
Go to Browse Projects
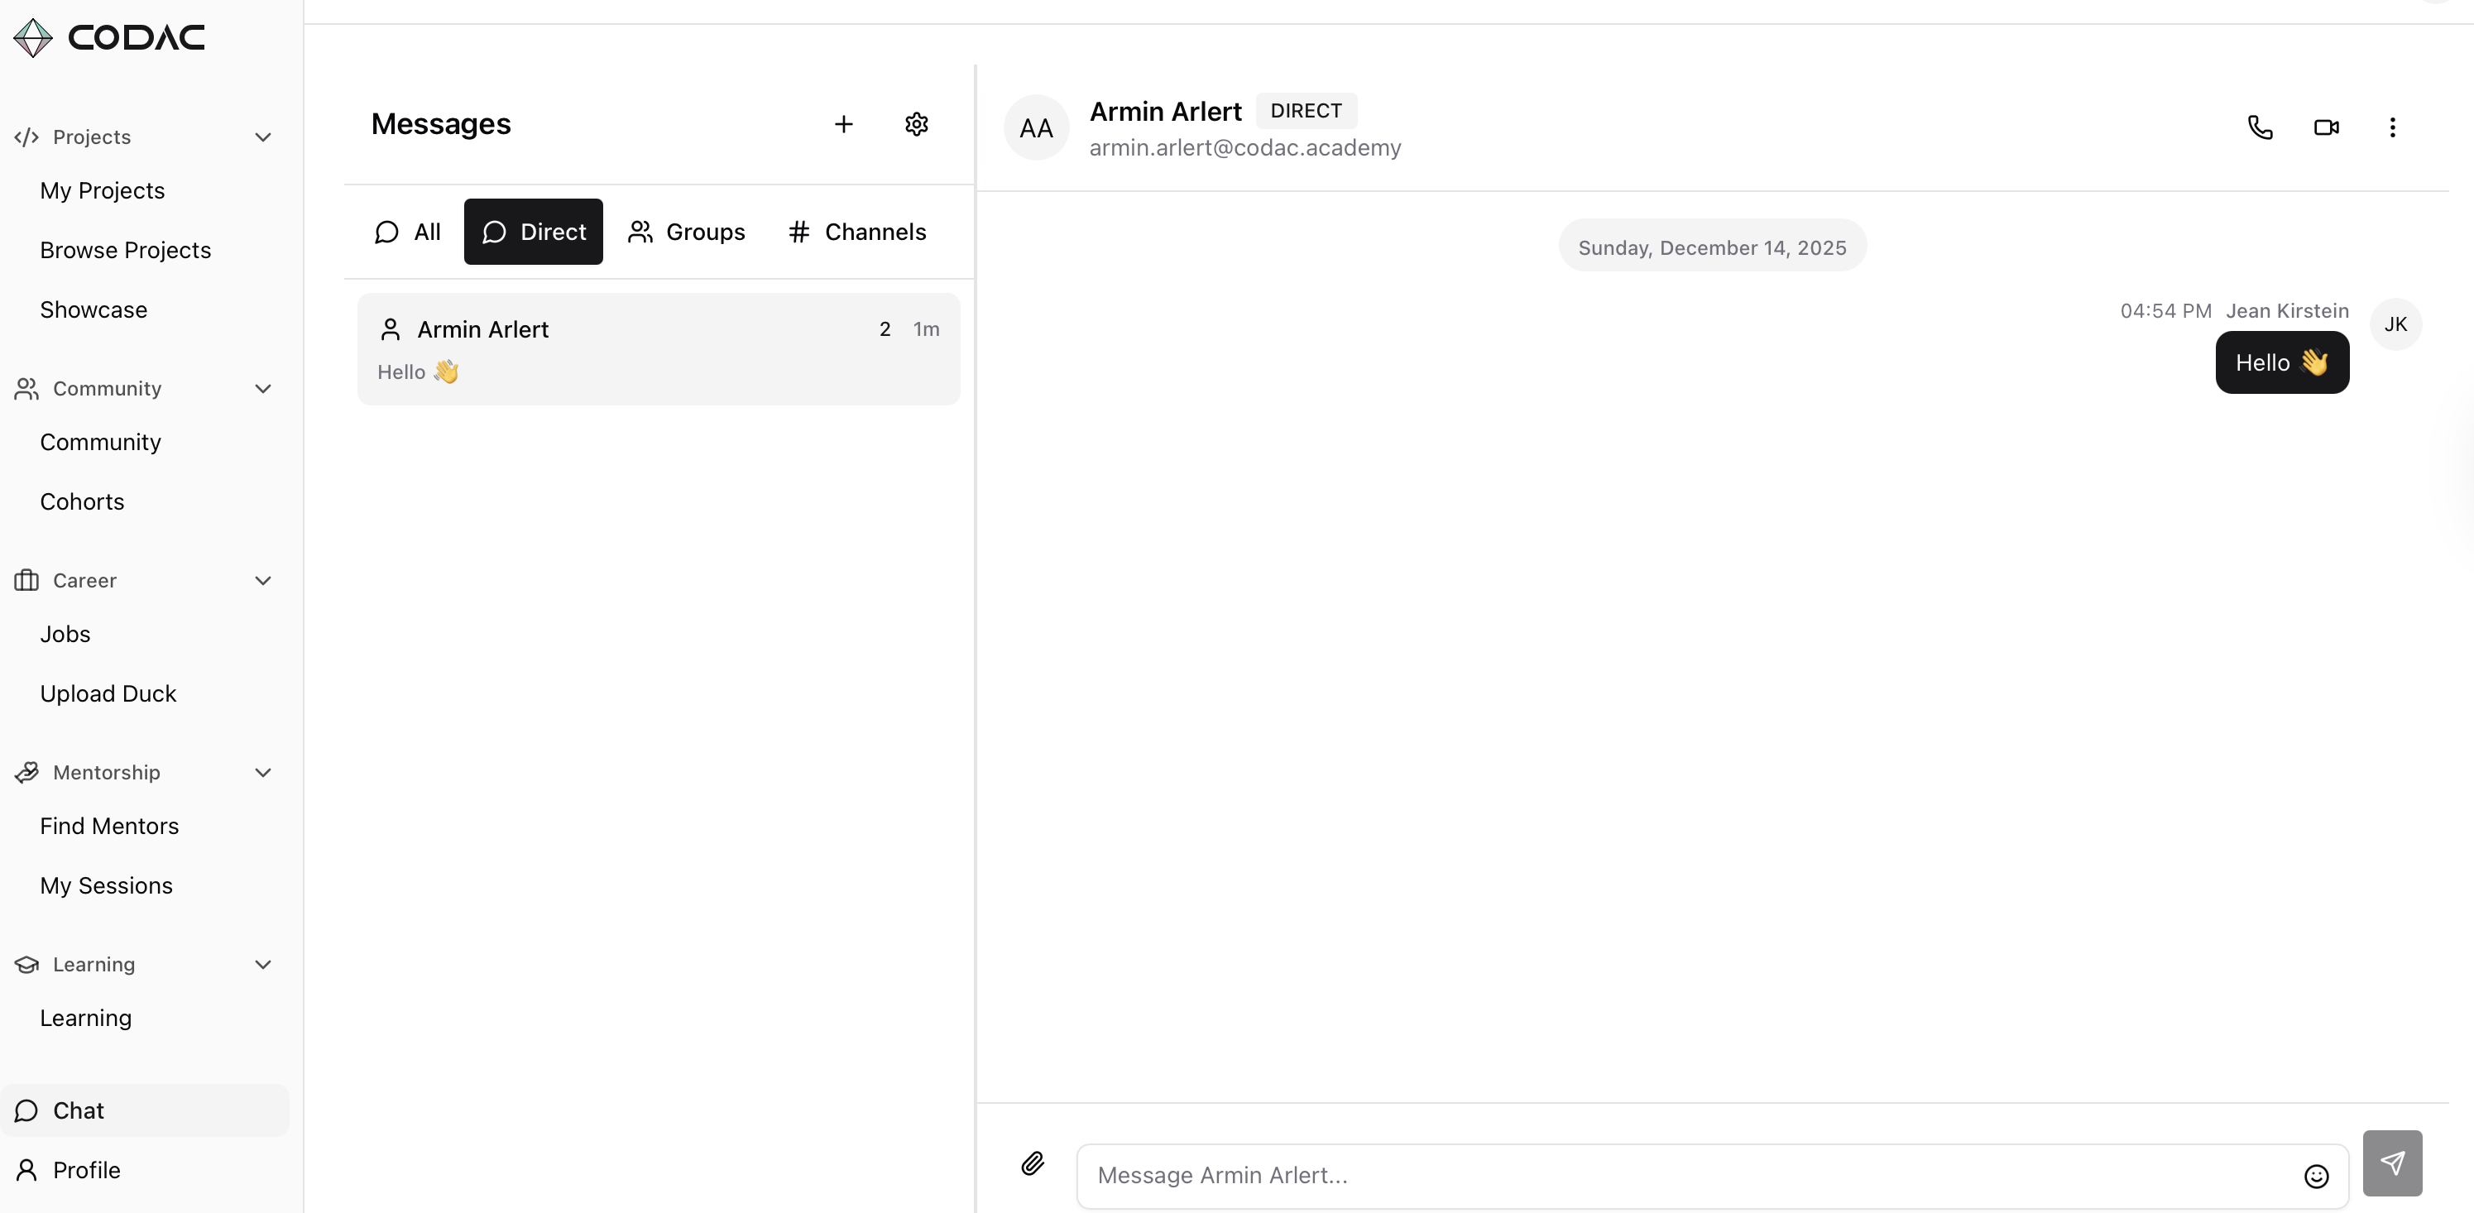[x=125, y=251]
